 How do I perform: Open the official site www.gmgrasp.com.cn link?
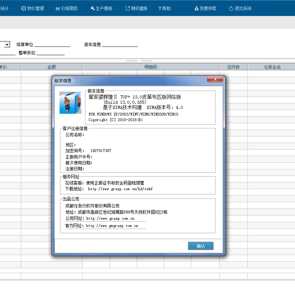tap(112, 226)
